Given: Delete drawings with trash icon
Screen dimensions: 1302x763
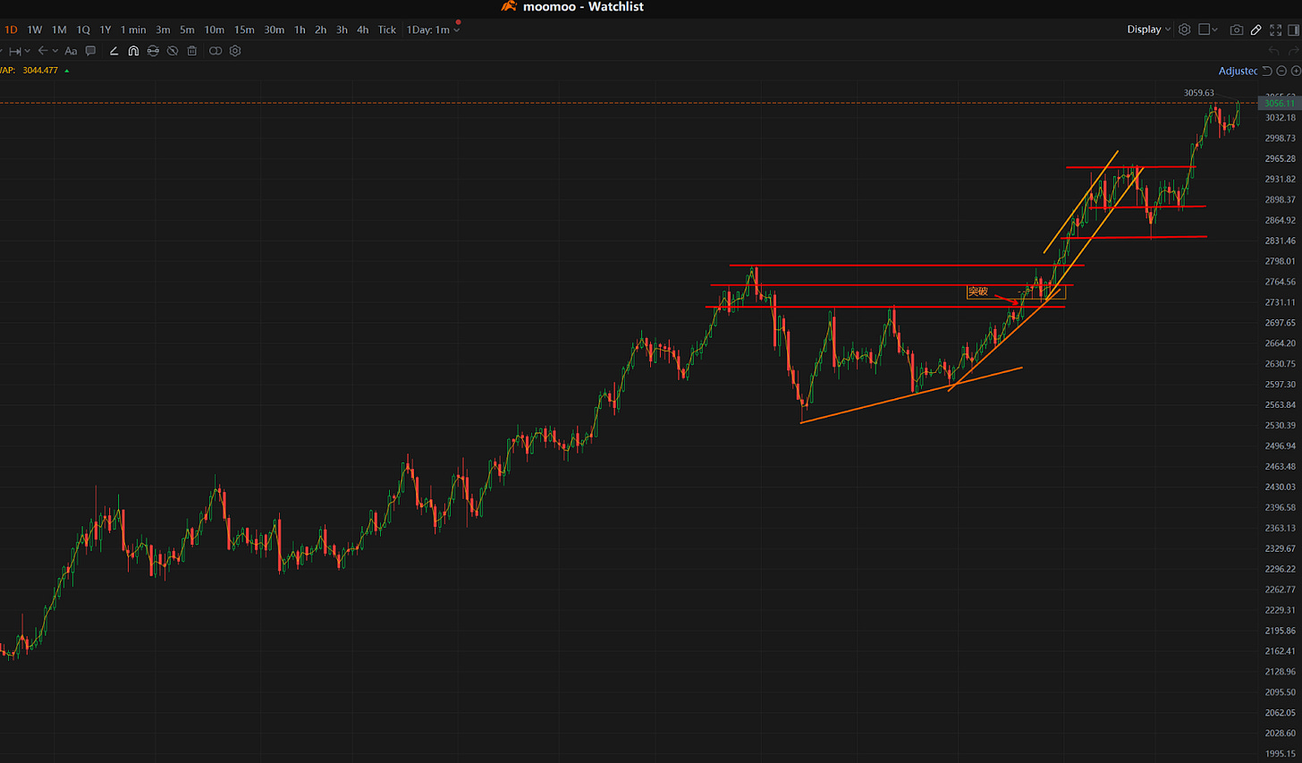Looking at the screenshot, I should [x=191, y=51].
